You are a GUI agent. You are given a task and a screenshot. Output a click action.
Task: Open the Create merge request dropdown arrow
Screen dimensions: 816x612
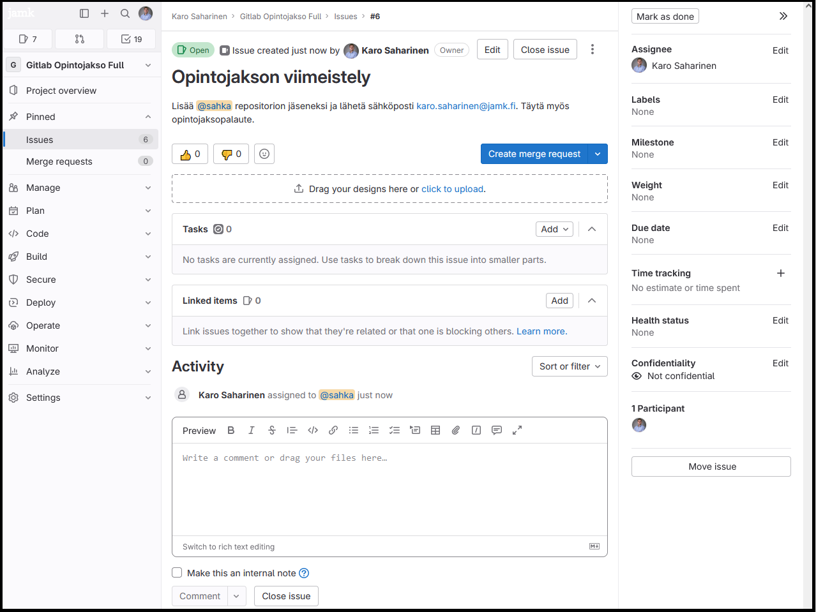pos(598,154)
